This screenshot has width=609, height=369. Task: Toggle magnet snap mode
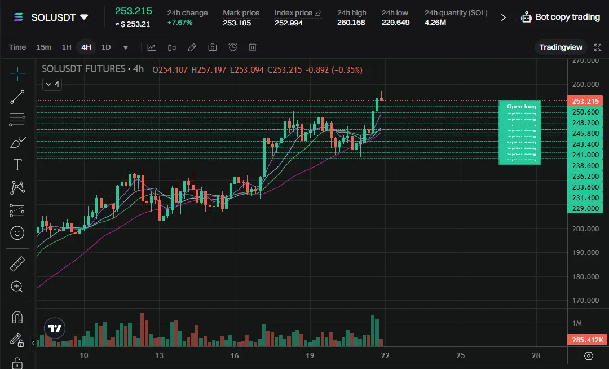pos(17,317)
